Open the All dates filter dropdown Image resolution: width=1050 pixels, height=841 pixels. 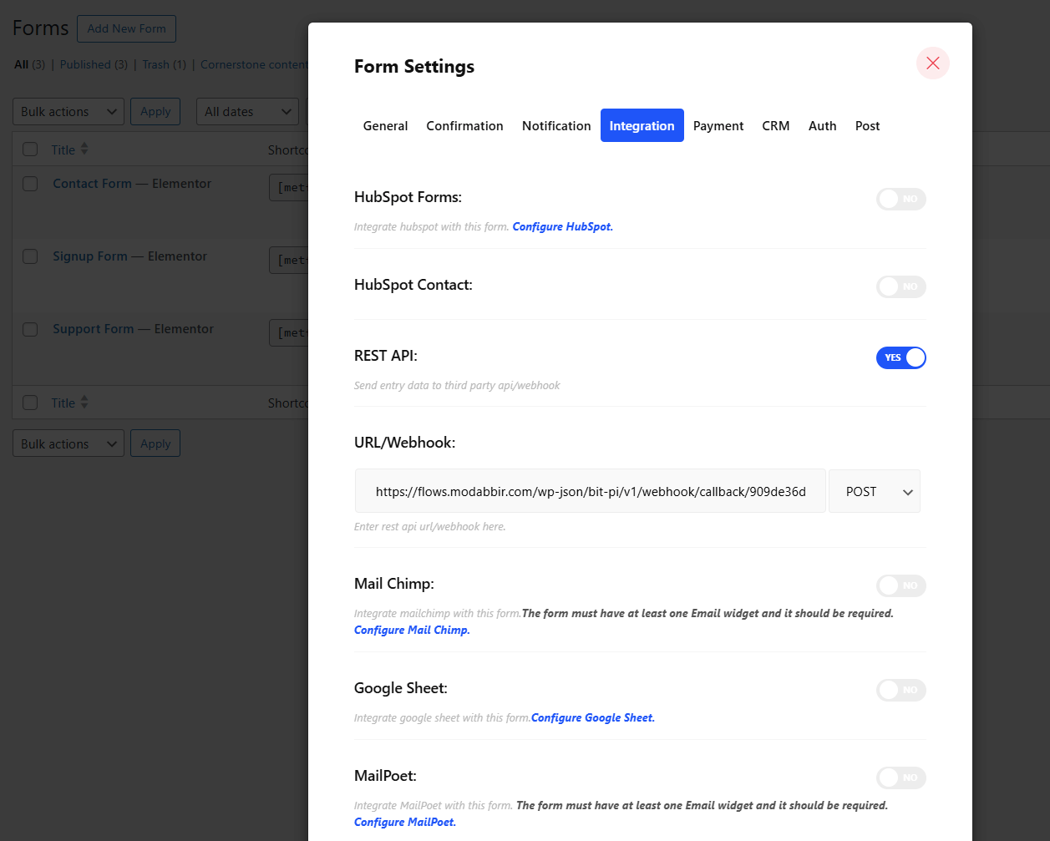coord(247,112)
